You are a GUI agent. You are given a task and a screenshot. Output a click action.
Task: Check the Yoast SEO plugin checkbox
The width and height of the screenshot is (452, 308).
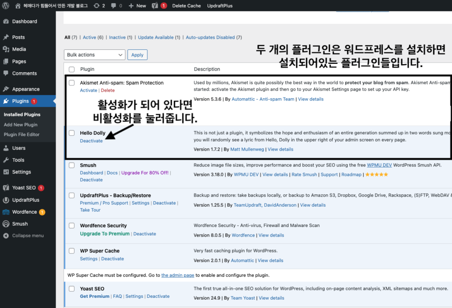72,289
